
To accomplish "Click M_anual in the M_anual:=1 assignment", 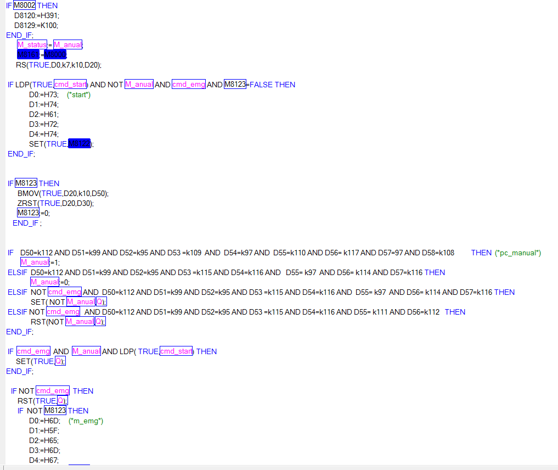I will click(35, 262).
